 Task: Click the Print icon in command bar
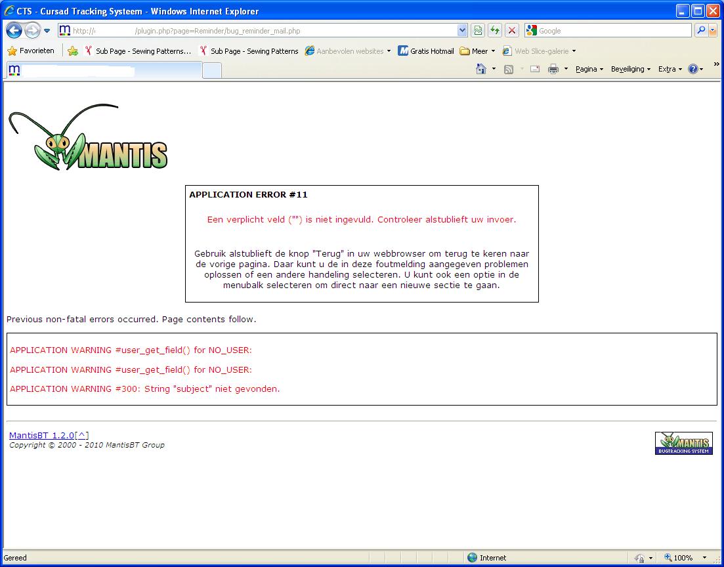click(553, 69)
